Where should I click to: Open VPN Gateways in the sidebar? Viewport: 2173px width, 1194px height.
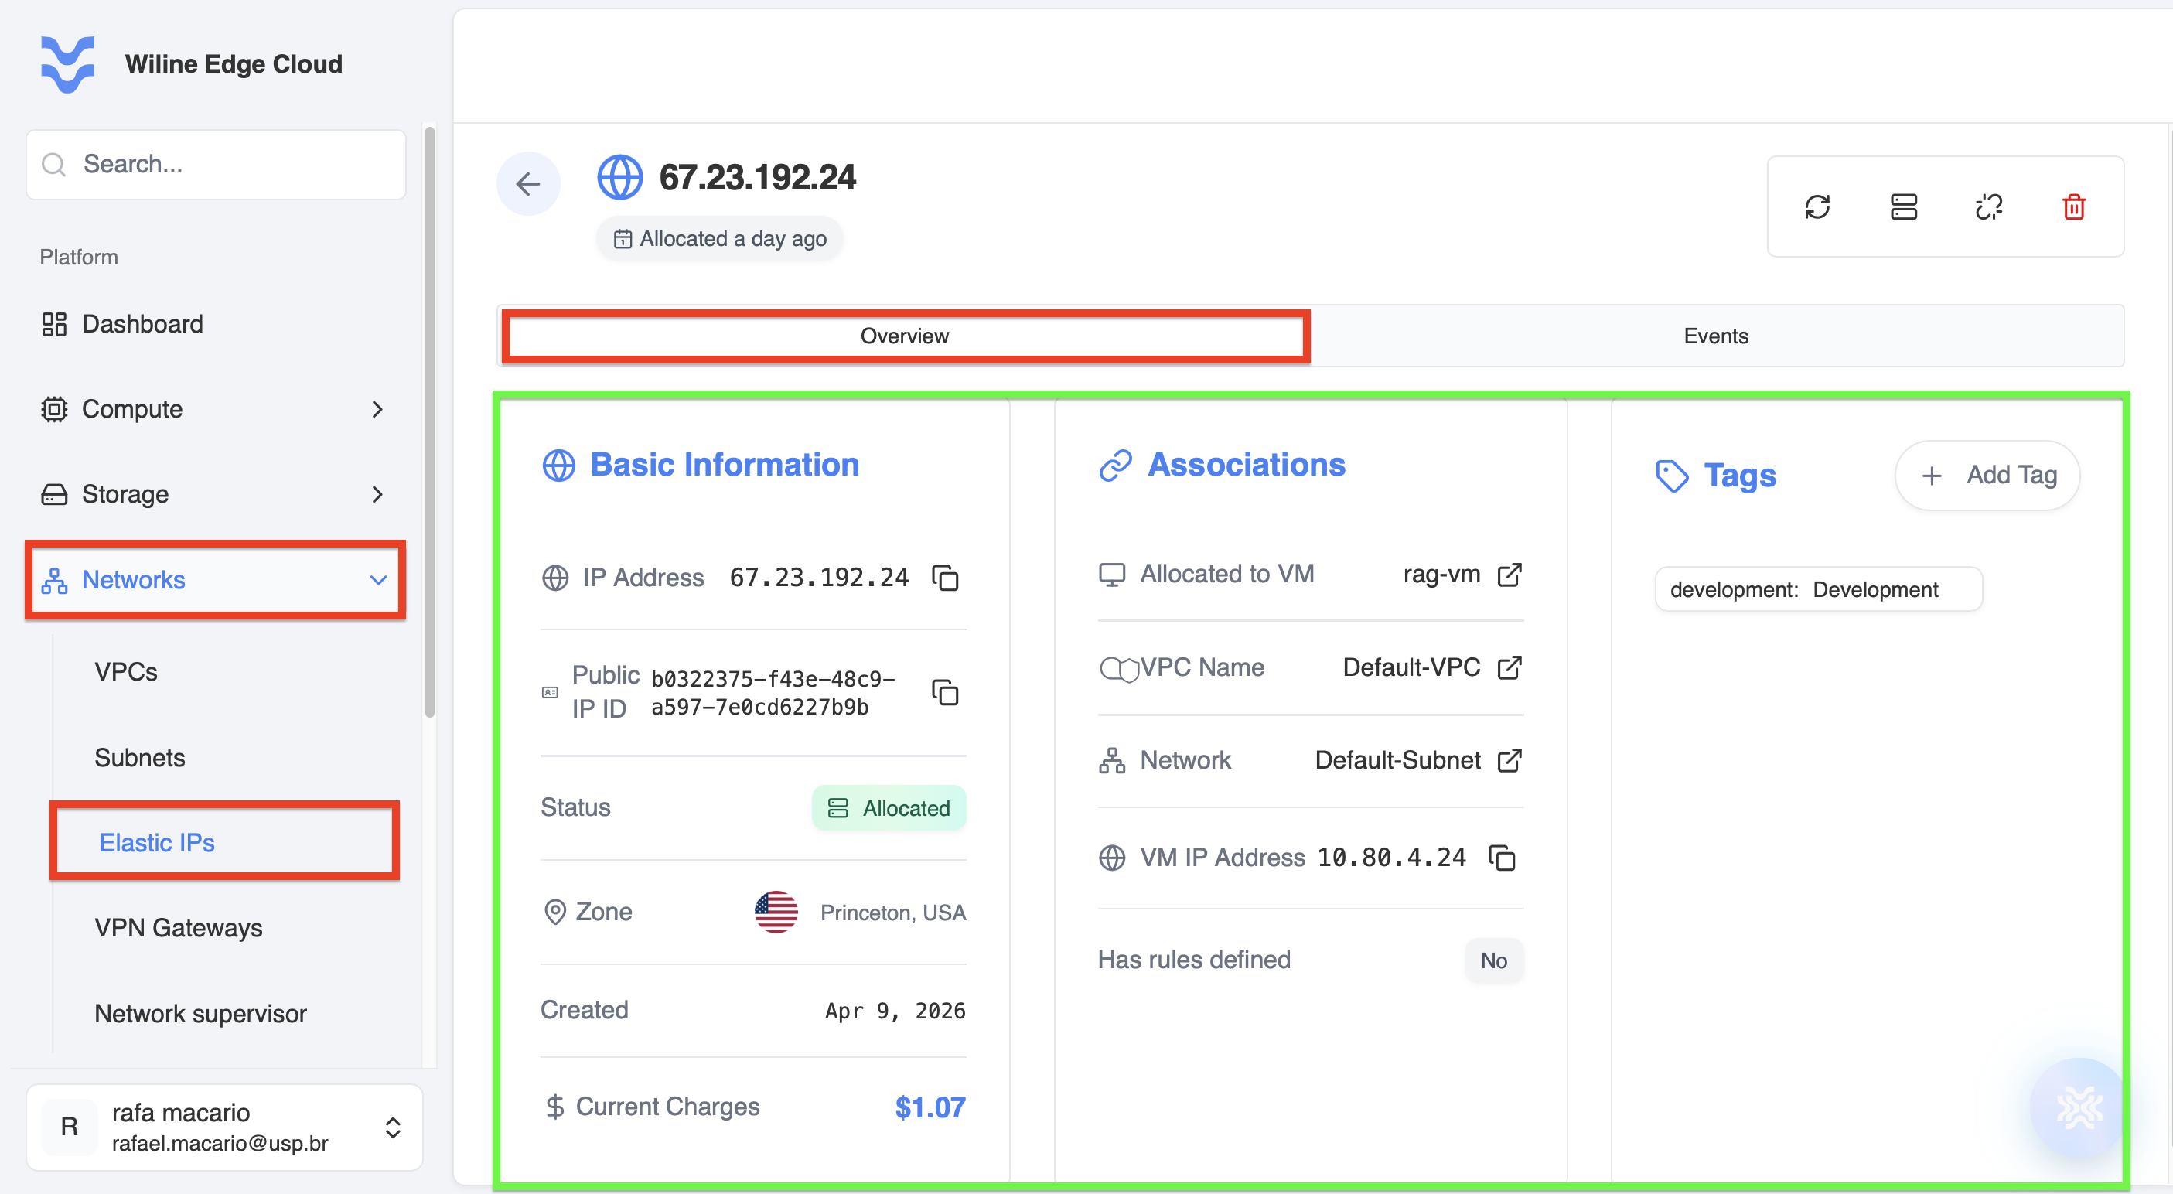click(178, 928)
